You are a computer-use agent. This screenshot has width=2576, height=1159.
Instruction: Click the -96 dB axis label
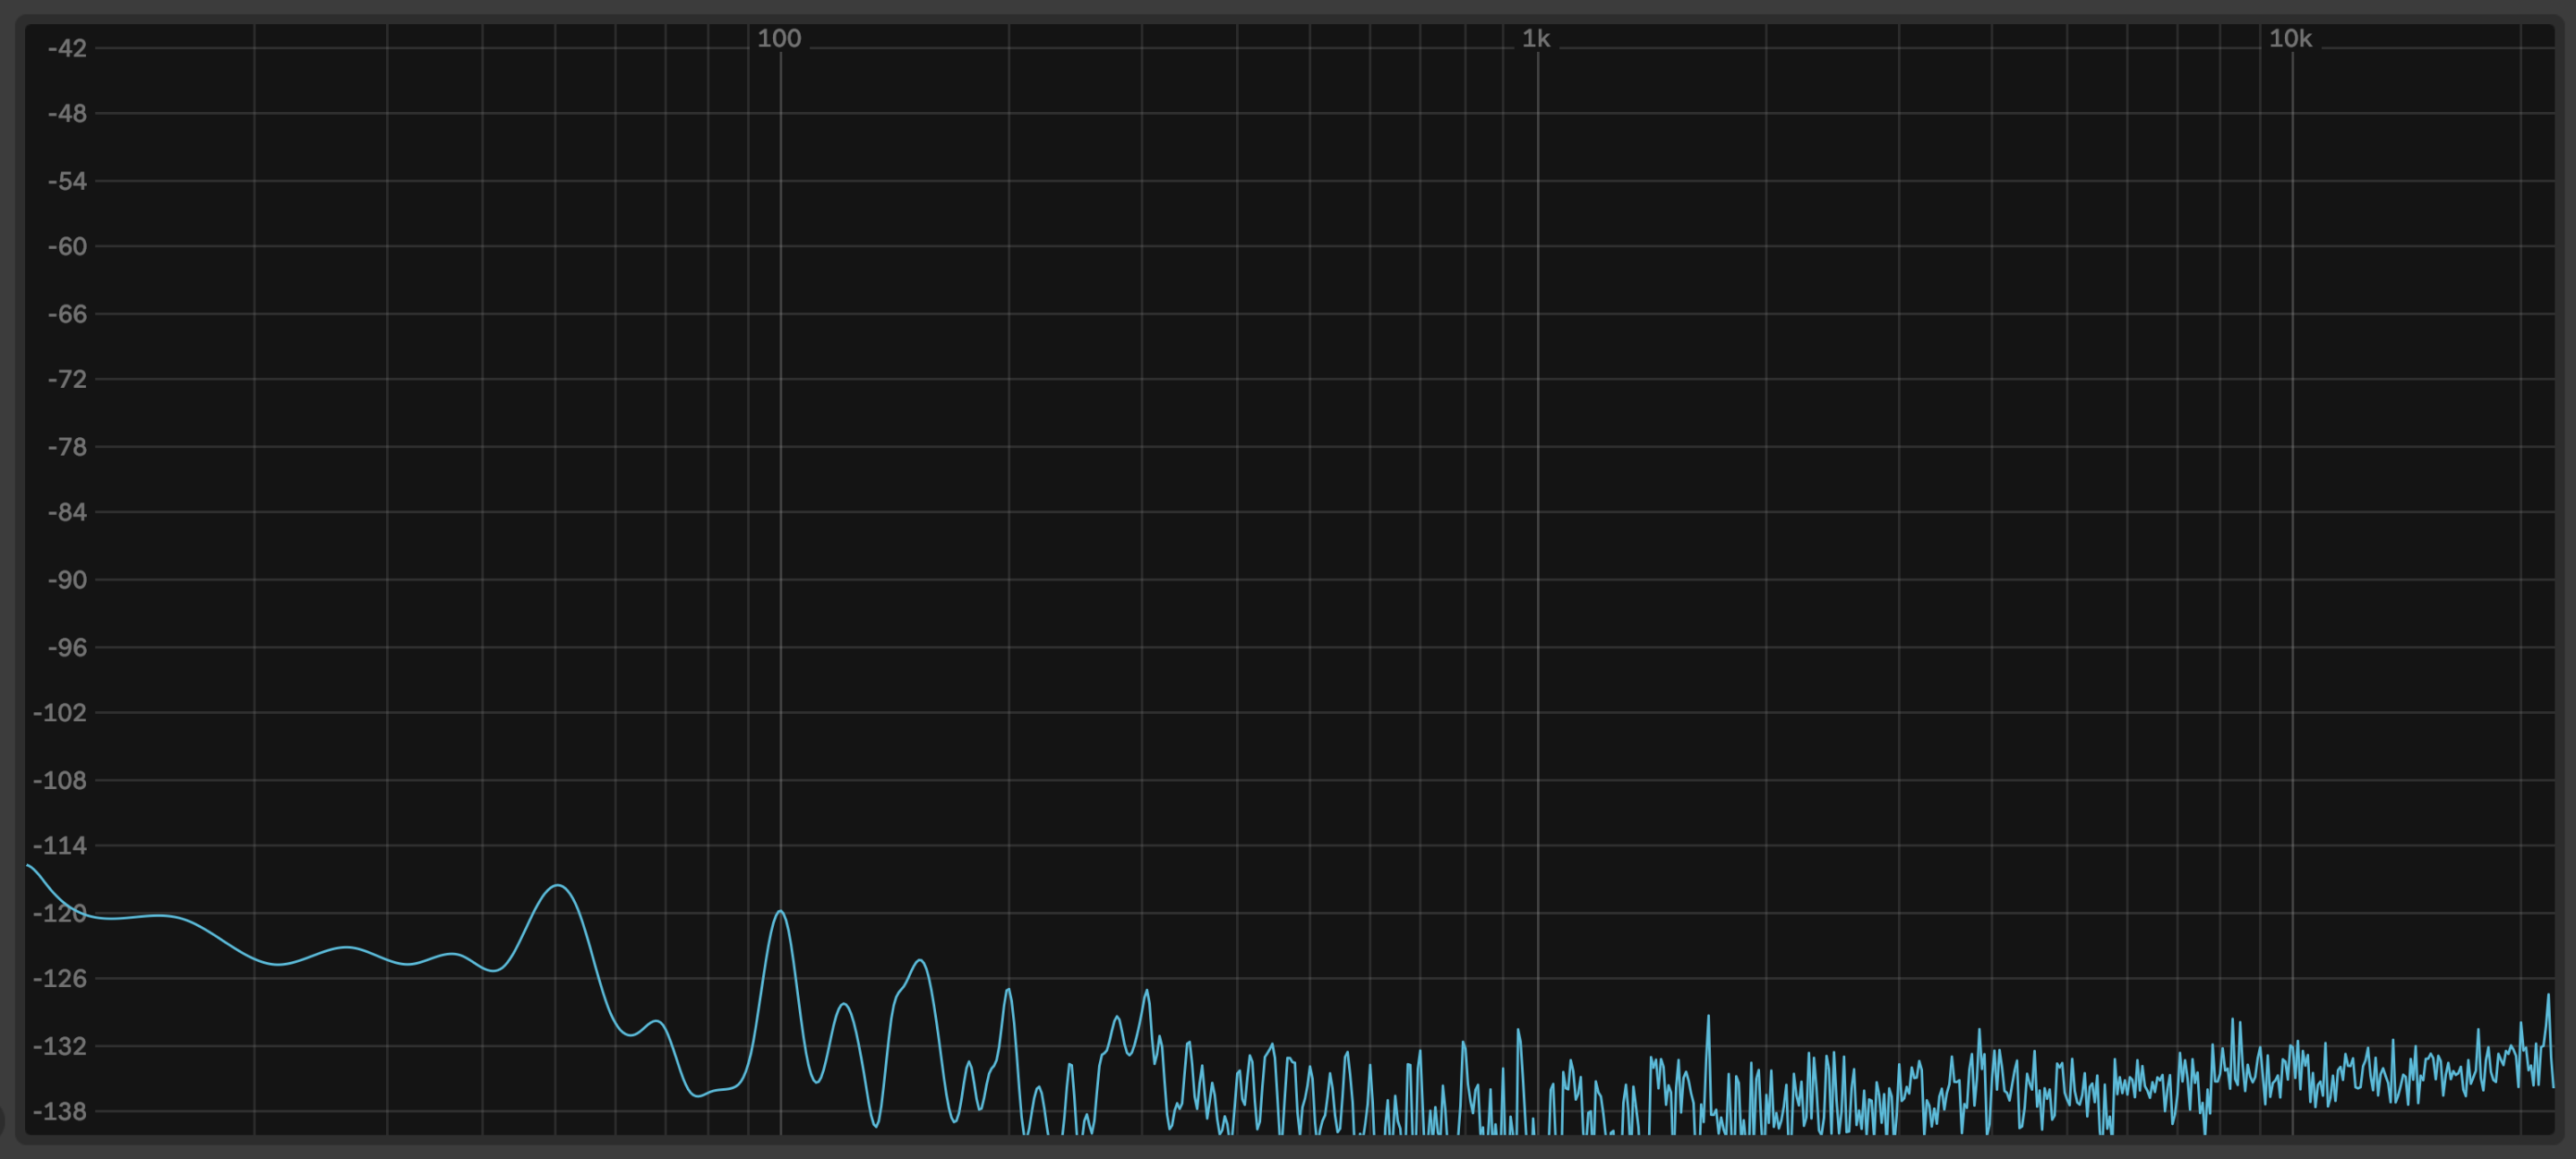tap(67, 647)
